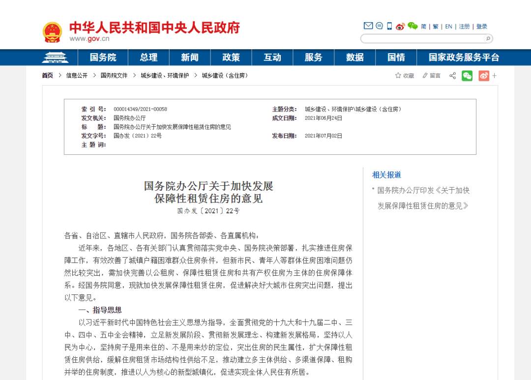
Task: Click the 收藏 star icon
Action: point(398,75)
